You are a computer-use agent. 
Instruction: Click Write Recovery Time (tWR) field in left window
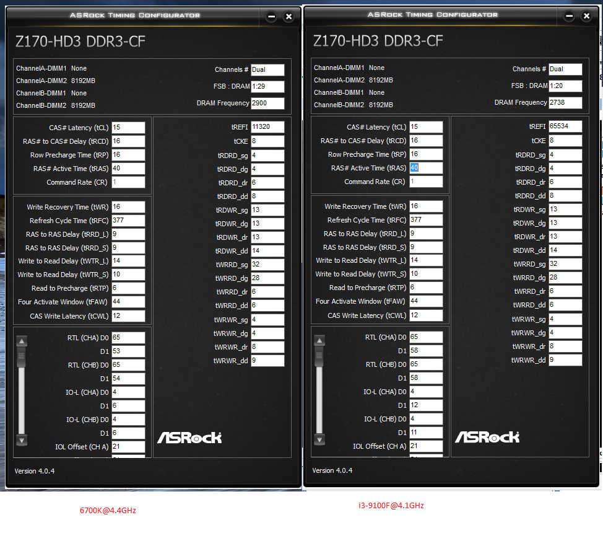click(128, 207)
